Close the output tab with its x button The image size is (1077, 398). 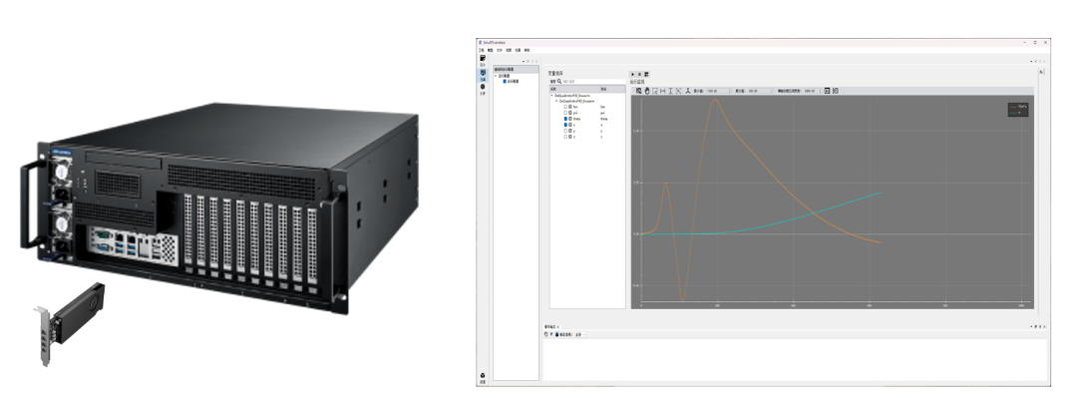click(x=557, y=326)
